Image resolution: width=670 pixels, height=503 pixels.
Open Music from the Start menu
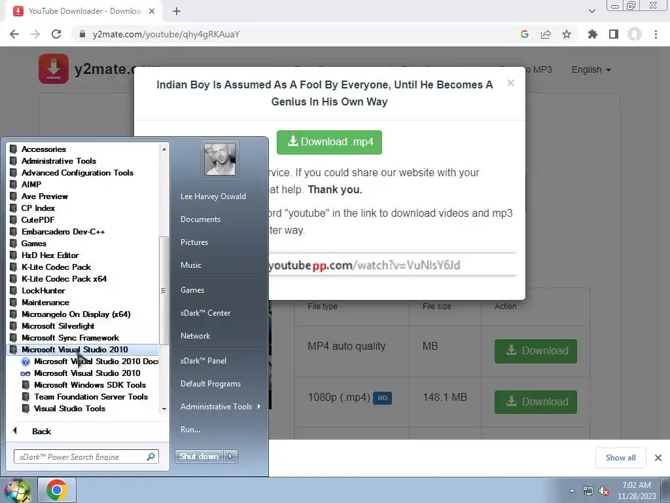click(x=190, y=265)
